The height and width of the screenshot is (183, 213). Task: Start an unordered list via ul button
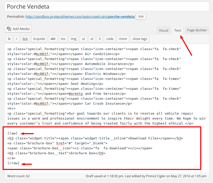83,39
